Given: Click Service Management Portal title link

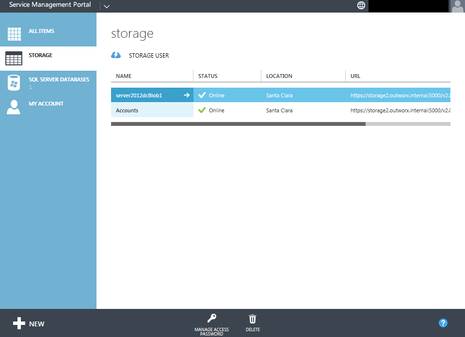Looking at the screenshot, I should [50, 5].
